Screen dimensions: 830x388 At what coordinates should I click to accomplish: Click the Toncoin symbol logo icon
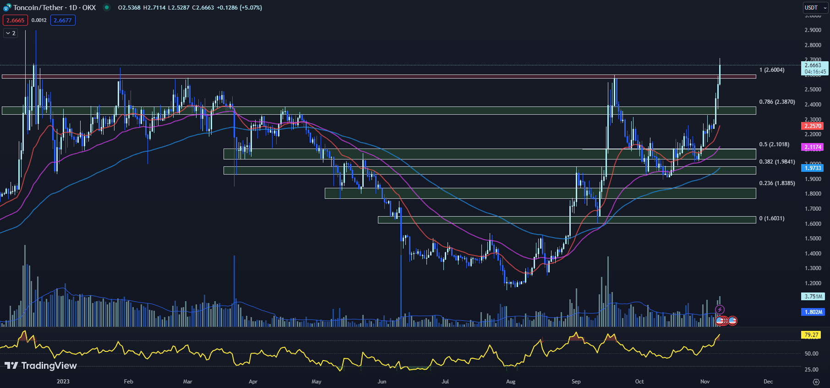[x=7, y=7]
